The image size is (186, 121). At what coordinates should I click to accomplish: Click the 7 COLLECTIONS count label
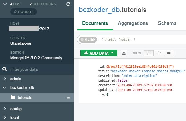(x=43, y=4)
